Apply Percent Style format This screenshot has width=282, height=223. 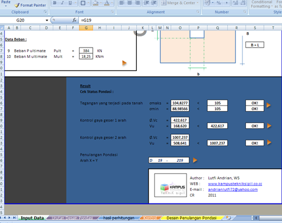coord(219,3)
